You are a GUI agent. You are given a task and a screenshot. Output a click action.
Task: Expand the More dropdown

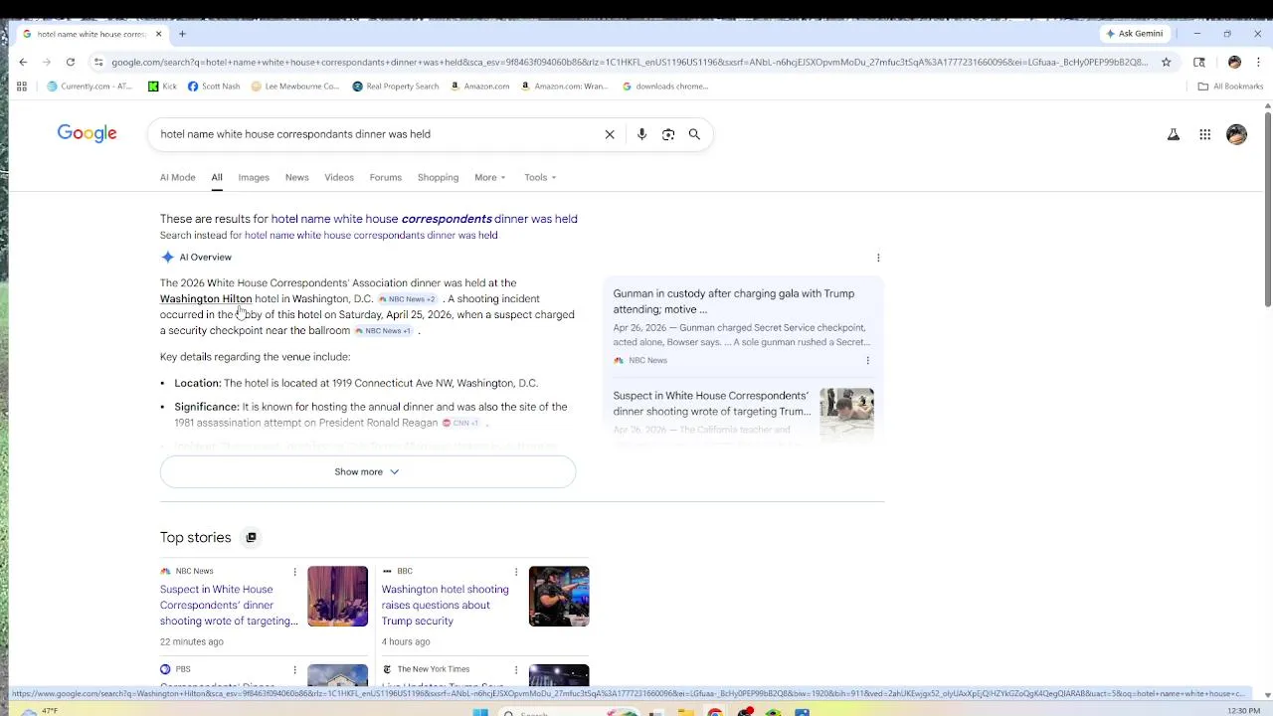tap(489, 178)
